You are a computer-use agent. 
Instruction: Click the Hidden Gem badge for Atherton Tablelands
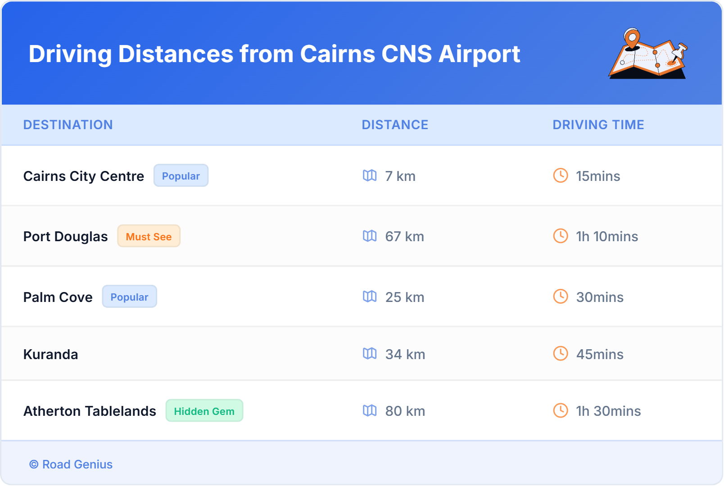click(x=204, y=411)
